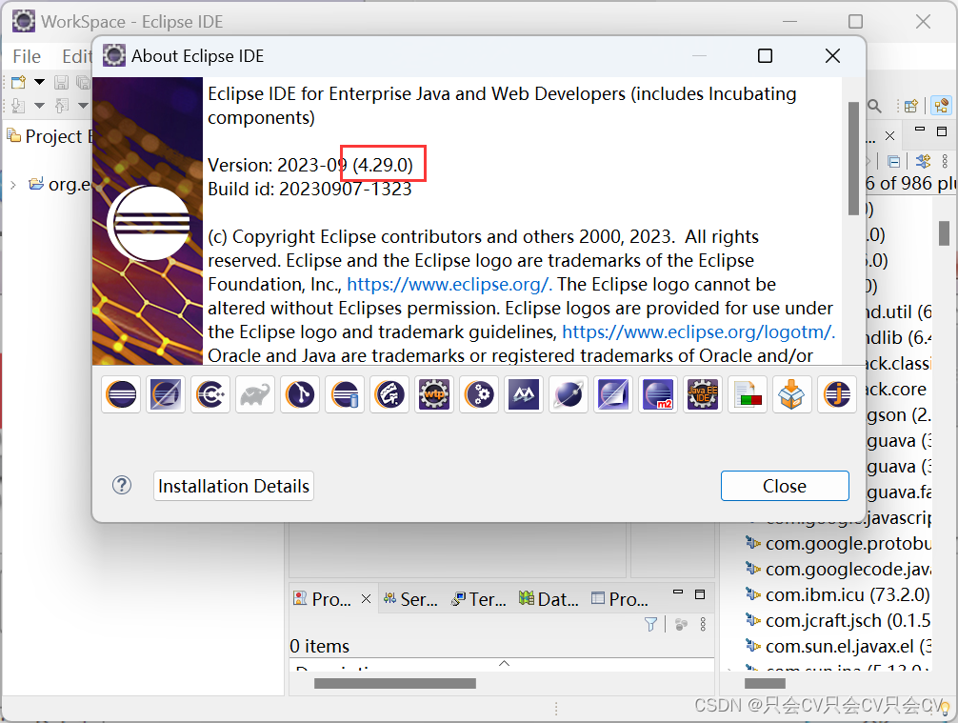Close the first Pro... tab with X
The image size is (958, 723).
pyautogui.click(x=366, y=599)
